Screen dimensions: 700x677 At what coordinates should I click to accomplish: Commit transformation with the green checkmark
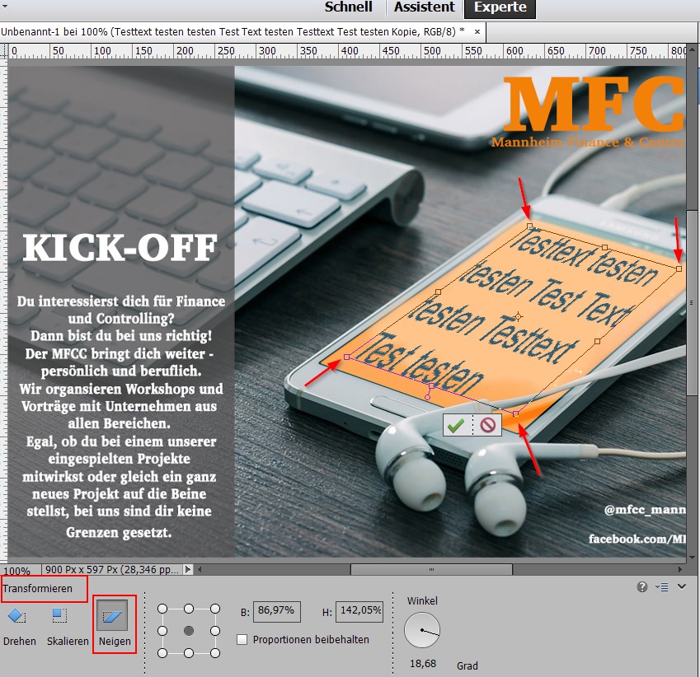pyautogui.click(x=456, y=425)
